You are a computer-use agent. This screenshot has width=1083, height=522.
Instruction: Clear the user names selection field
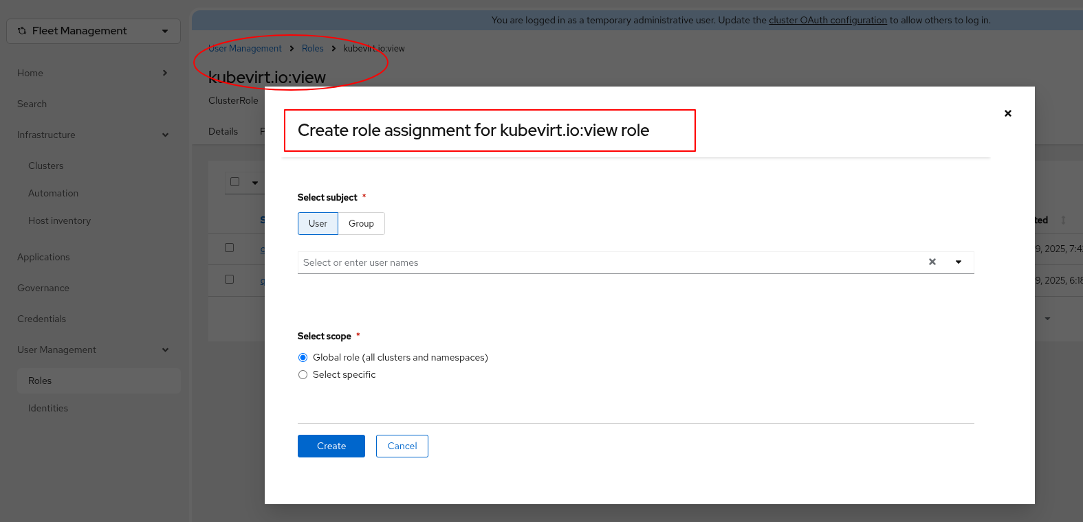pos(932,262)
